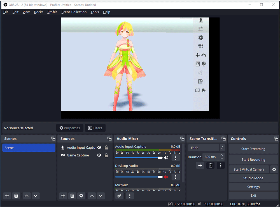Select the camera icon in the avatar sidebar

point(200,46)
